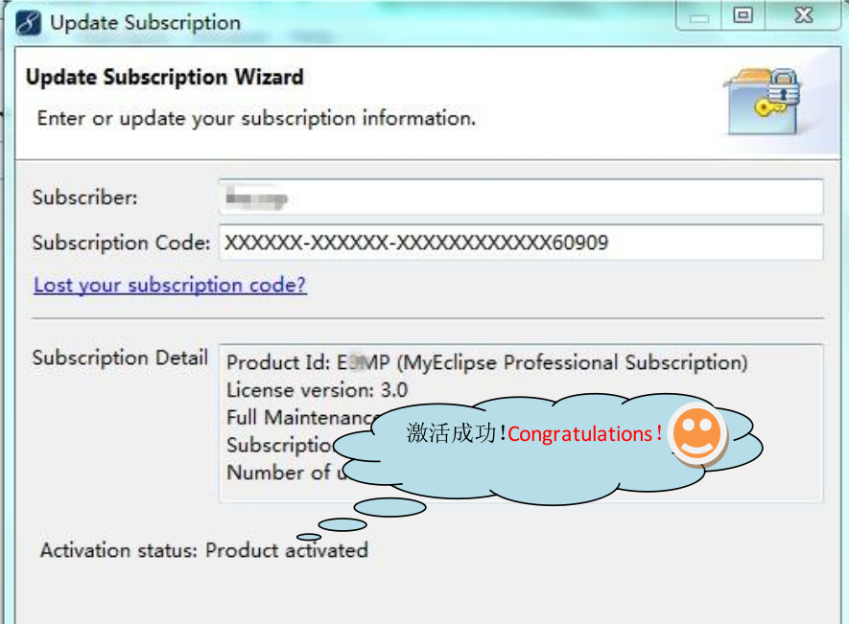Screen dimensions: 849x624
Task: Maximize the Update Subscription window
Action: click(743, 15)
